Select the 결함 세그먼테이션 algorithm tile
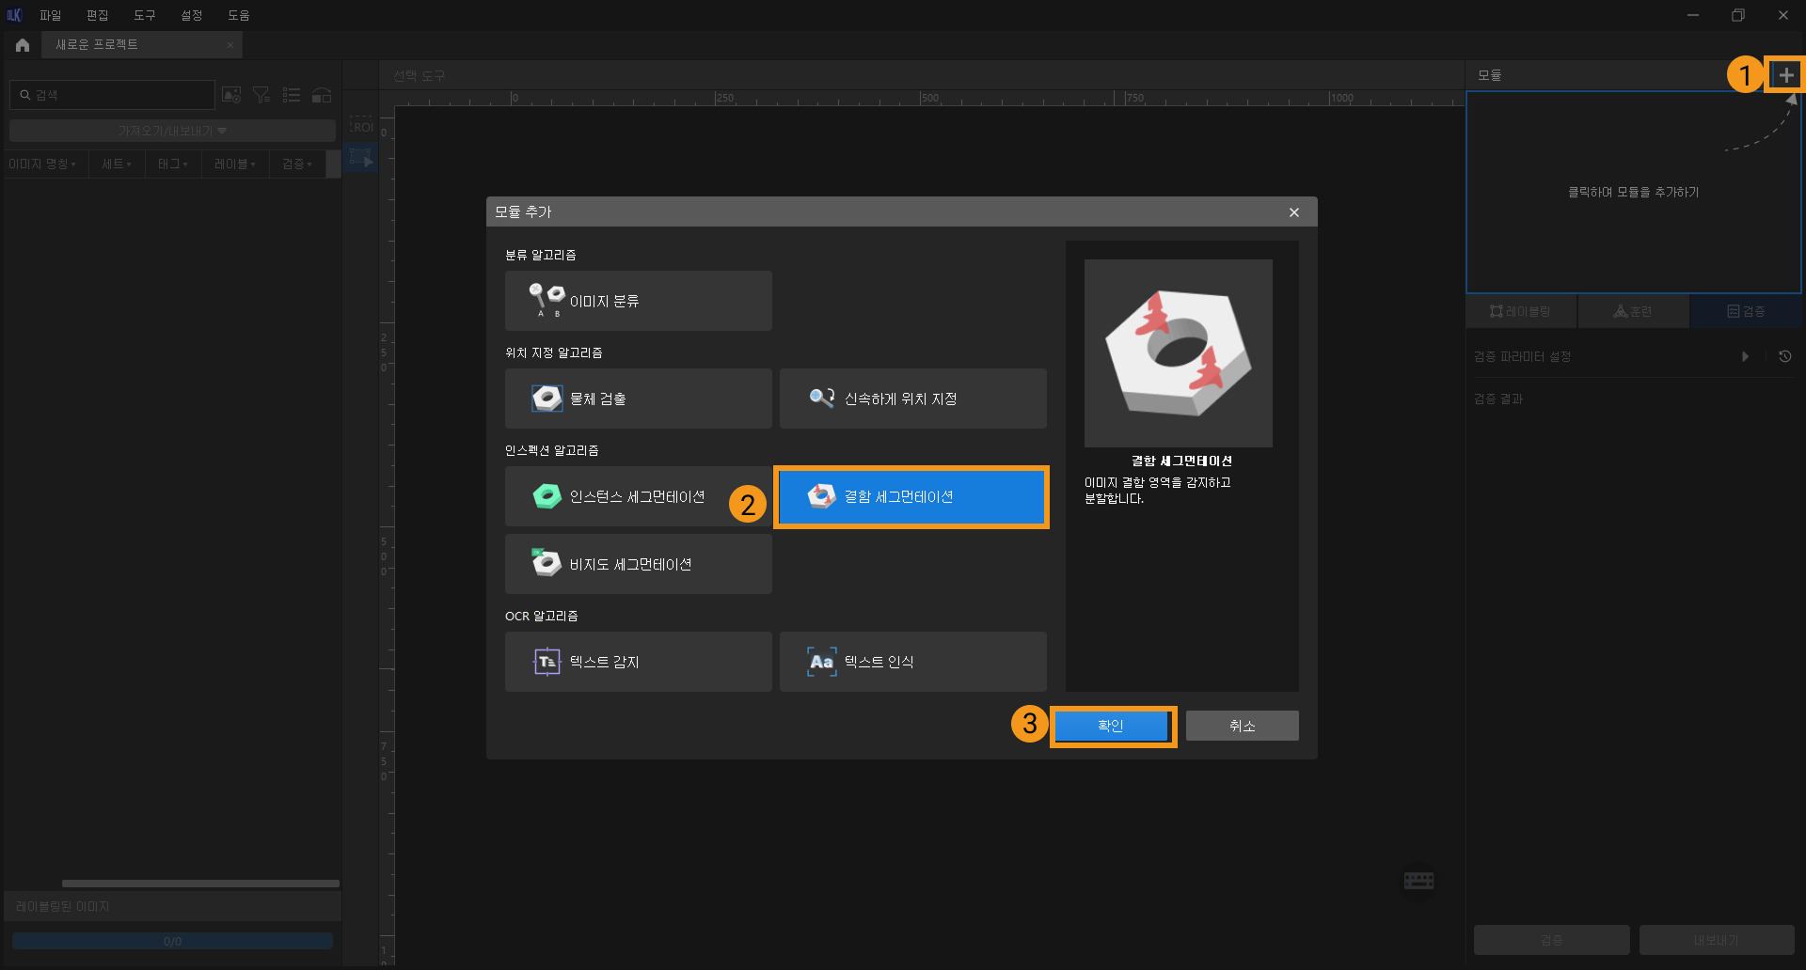Screen dimensions: 1806x970 (911, 496)
